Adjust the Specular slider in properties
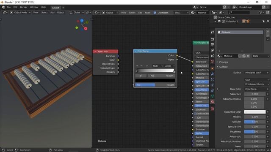The height and width of the screenshot is (152, 271). click(x=255, y=122)
